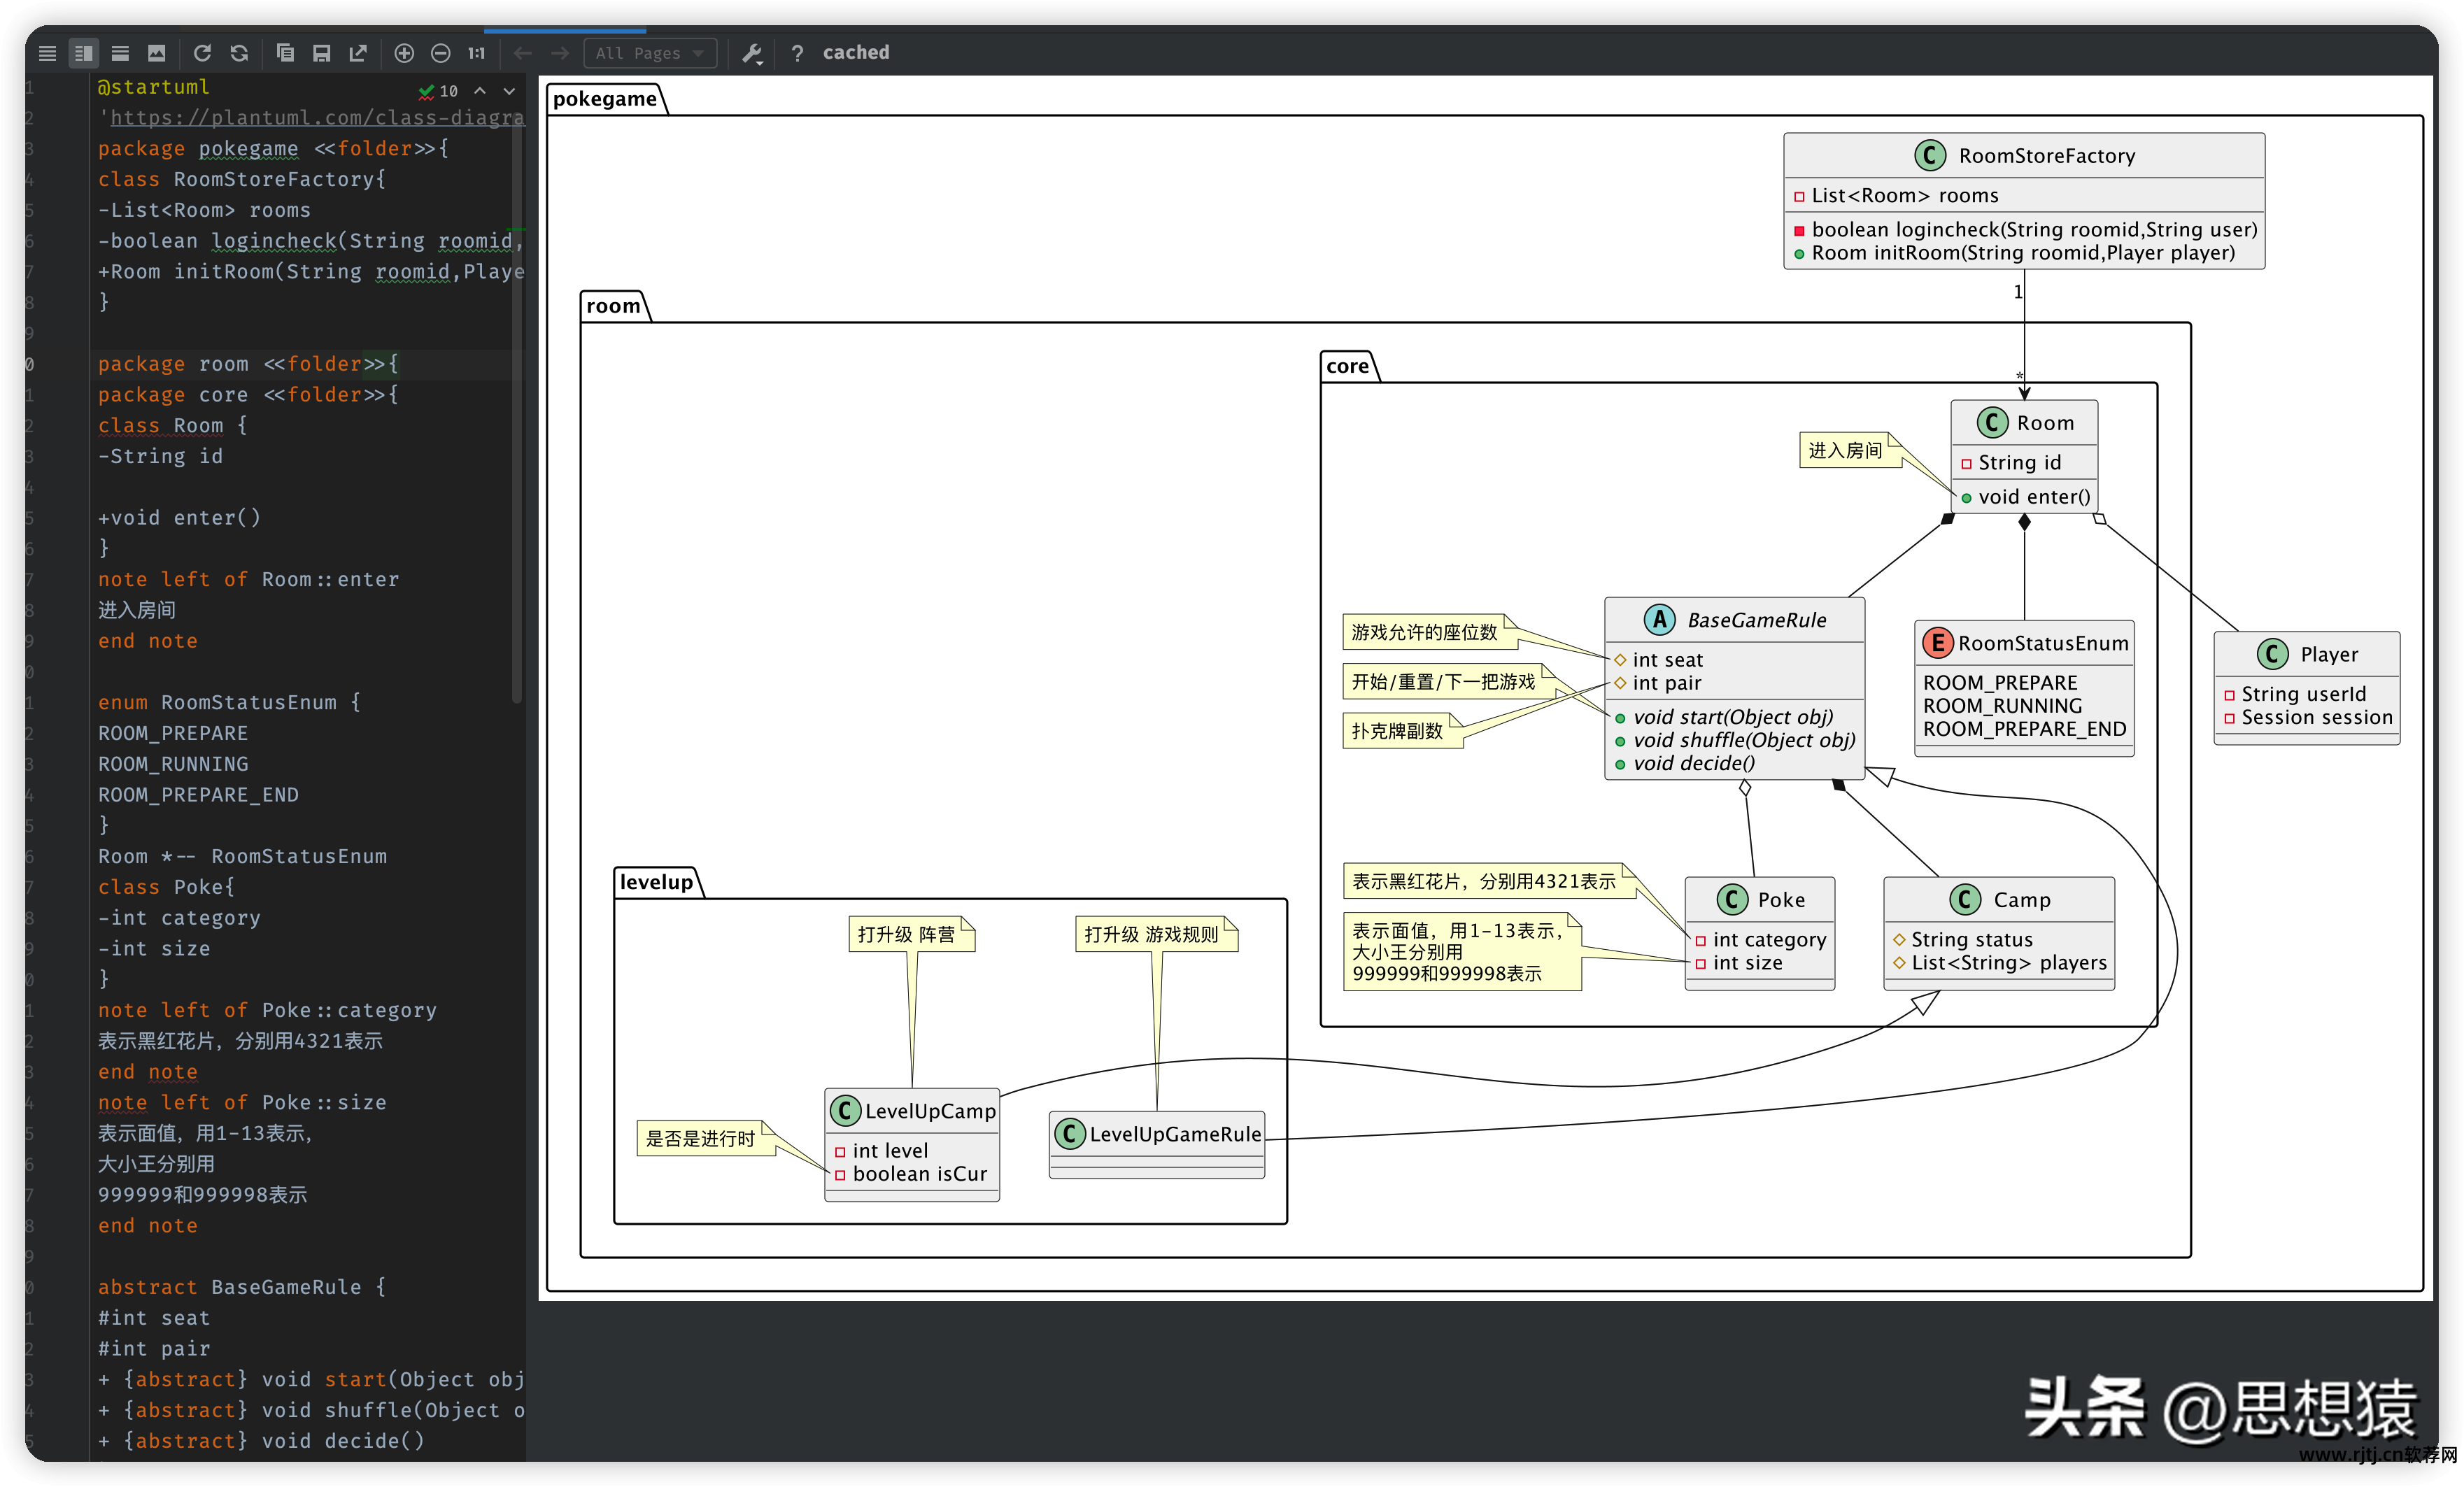
Task: Switch to preview-only image view
Action: [157, 53]
